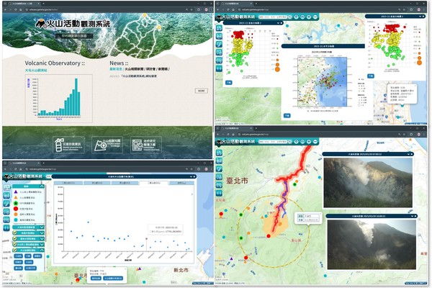The width and height of the screenshot is (432, 288).
Task: Click download button under right vertical distribution chart
Action: (x=371, y=76)
